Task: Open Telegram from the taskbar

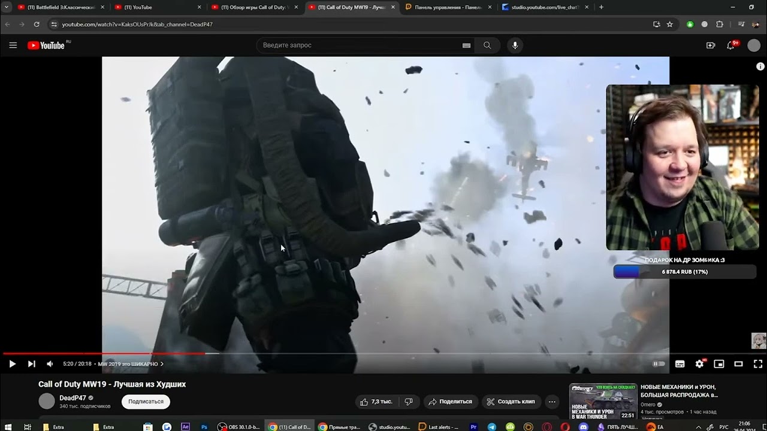Action: [x=492, y=427]
